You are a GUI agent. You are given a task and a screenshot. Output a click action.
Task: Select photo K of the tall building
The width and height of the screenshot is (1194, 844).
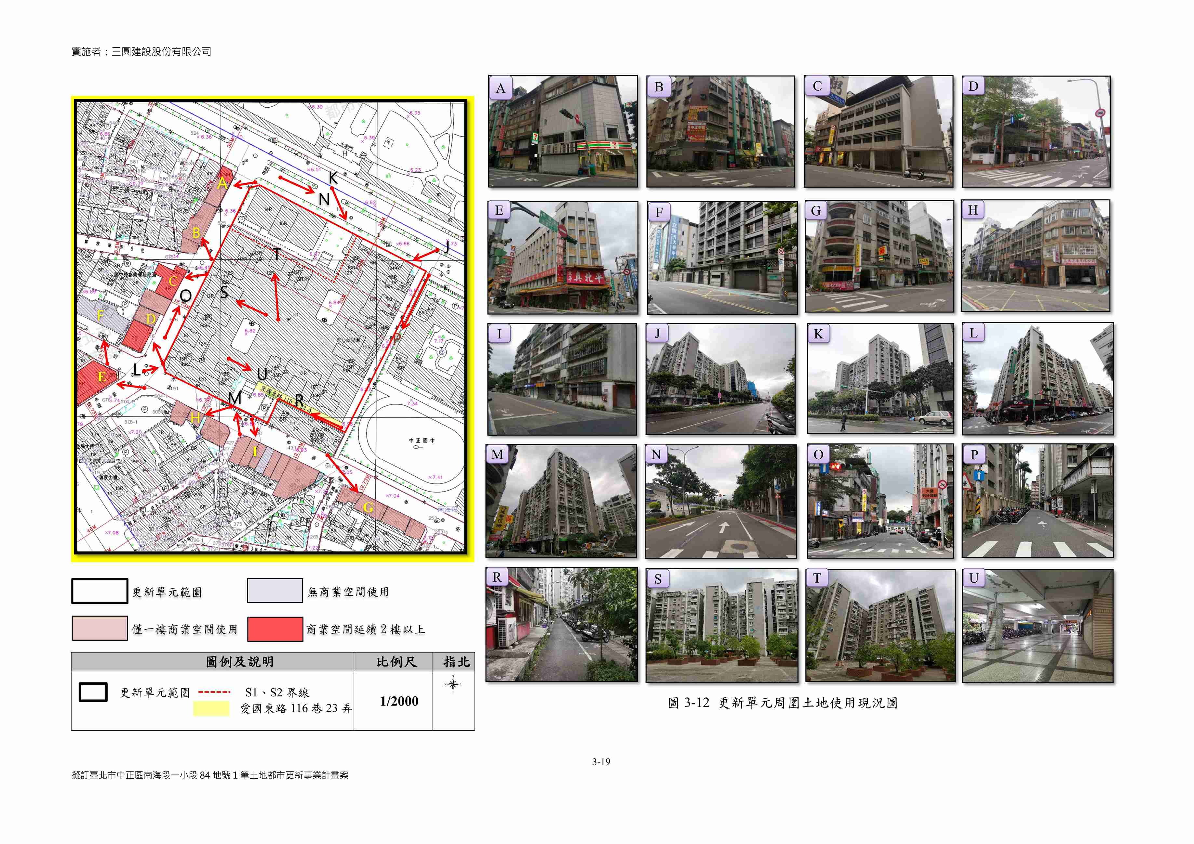(880, 379)
